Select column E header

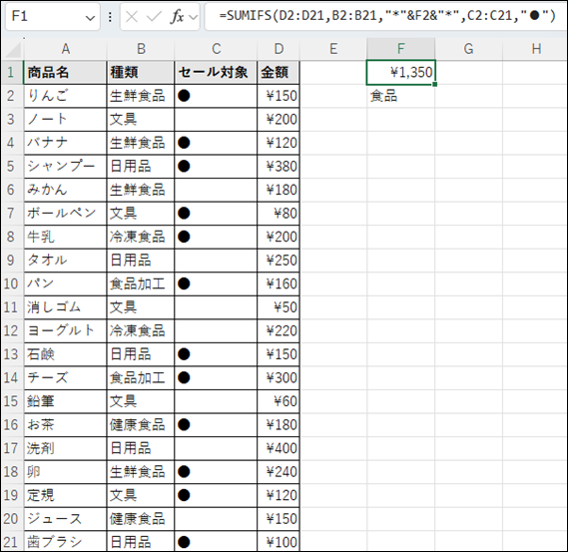tap(333, 49)
